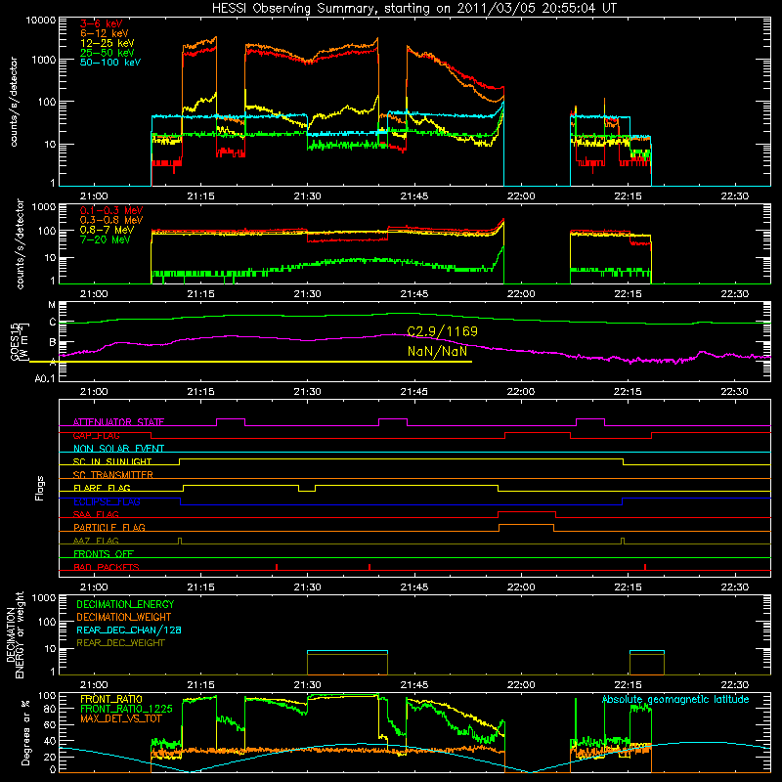The image size is (782, 782).
Task: Select the PARTICLE_FLAG label
Action: point(109,527)
